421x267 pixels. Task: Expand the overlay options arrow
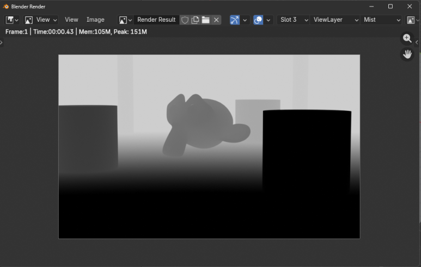pos(268,20)
